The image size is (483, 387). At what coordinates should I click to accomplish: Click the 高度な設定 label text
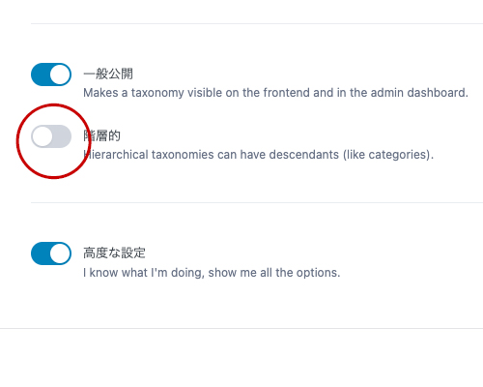114,253
